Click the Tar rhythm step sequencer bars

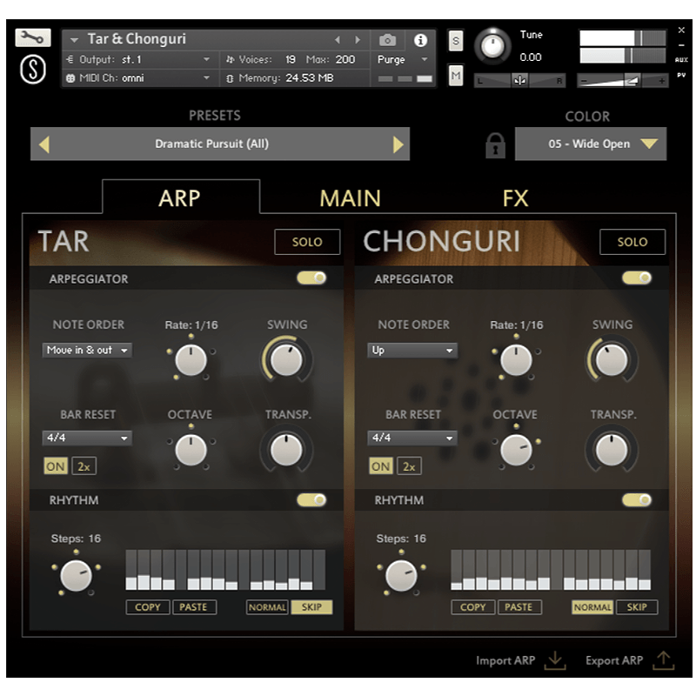coord(225,570)
